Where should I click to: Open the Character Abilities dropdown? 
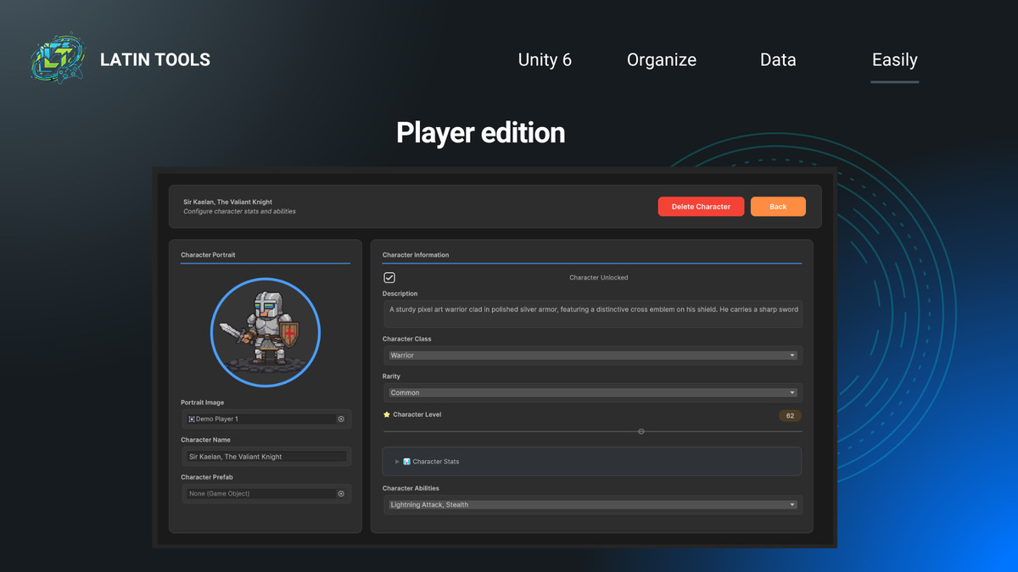tap(591, 504)
